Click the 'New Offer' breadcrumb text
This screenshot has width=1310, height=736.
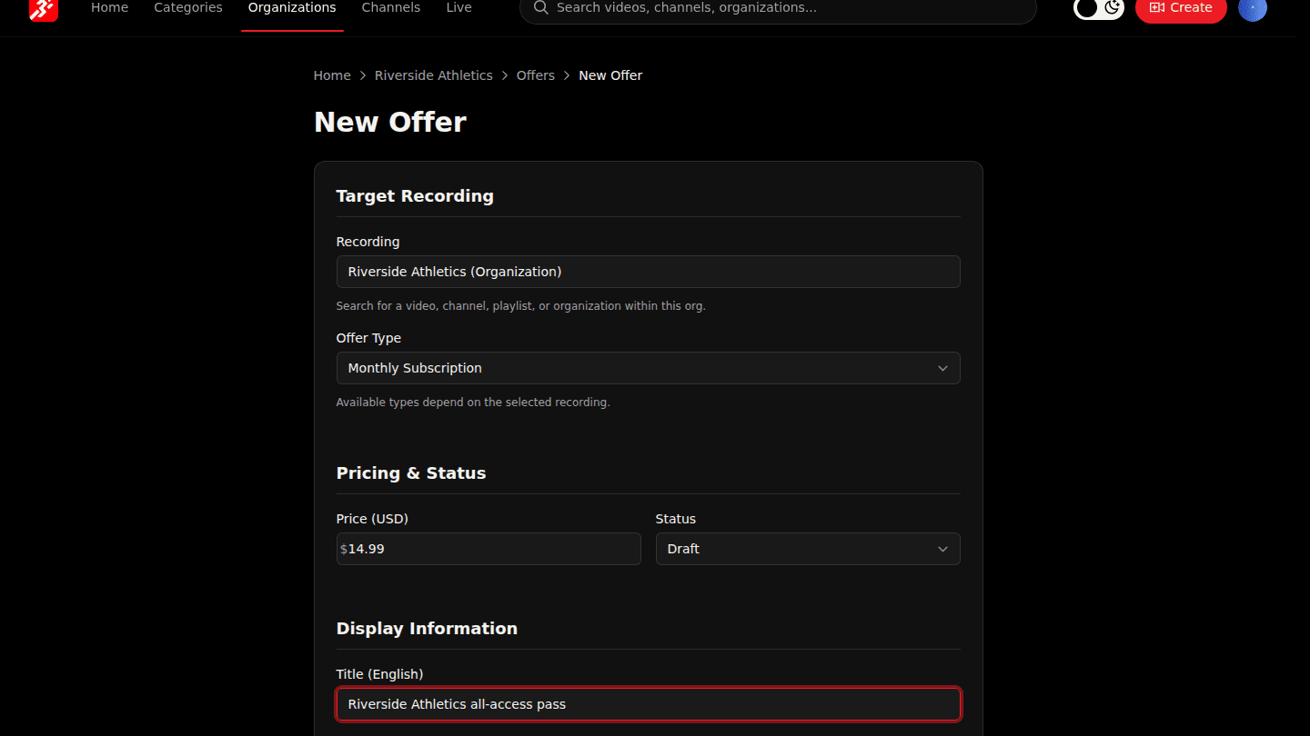[x=610, y=75]
